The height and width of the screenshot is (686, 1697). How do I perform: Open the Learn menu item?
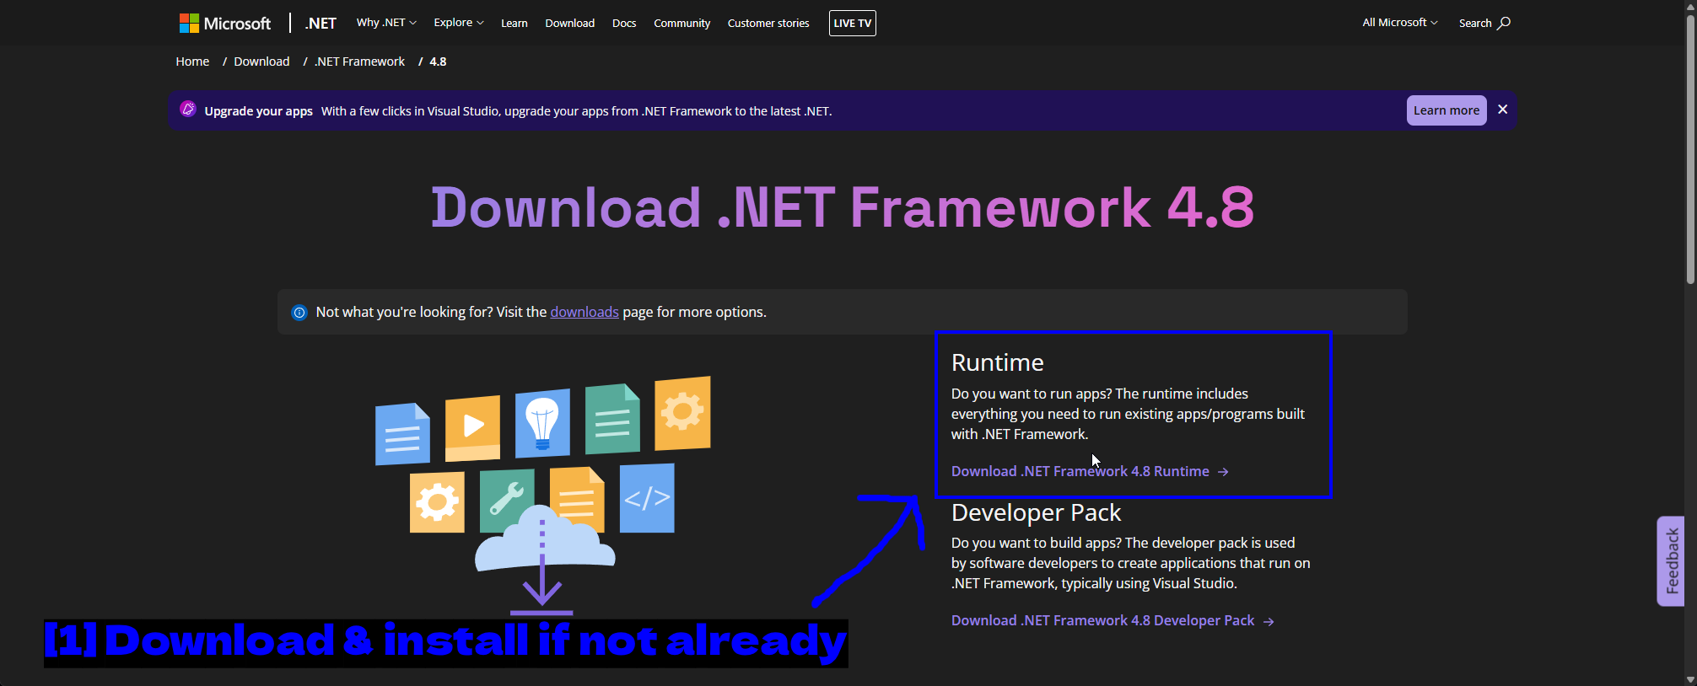[514, 23]
